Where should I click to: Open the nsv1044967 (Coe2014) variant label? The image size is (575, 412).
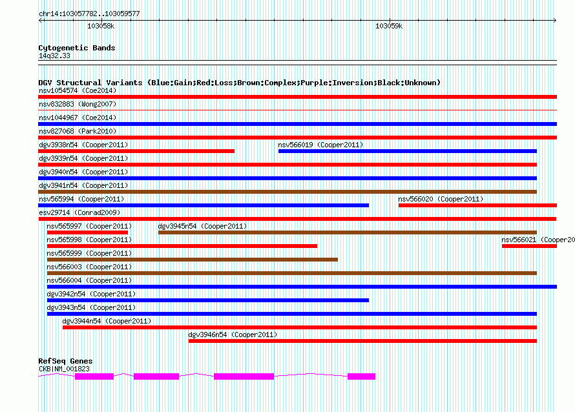click(x=78, y=118)
